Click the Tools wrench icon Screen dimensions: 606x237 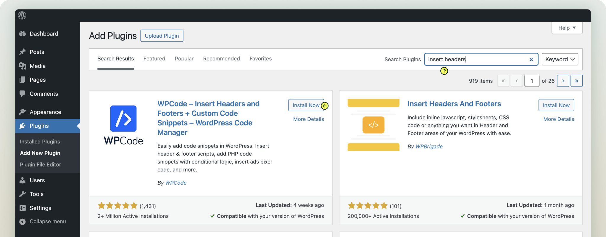click(x=22, y=194)
